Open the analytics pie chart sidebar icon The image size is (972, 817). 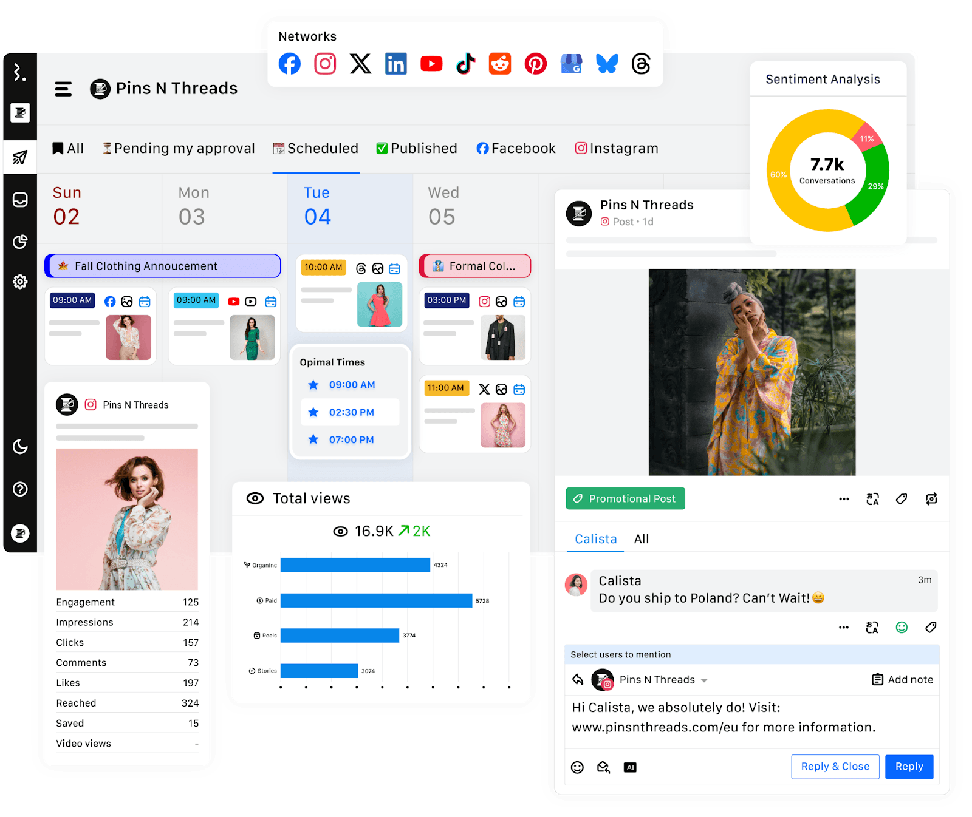pos(20,242)
